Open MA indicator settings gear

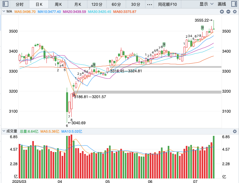(x=235, y=12)
